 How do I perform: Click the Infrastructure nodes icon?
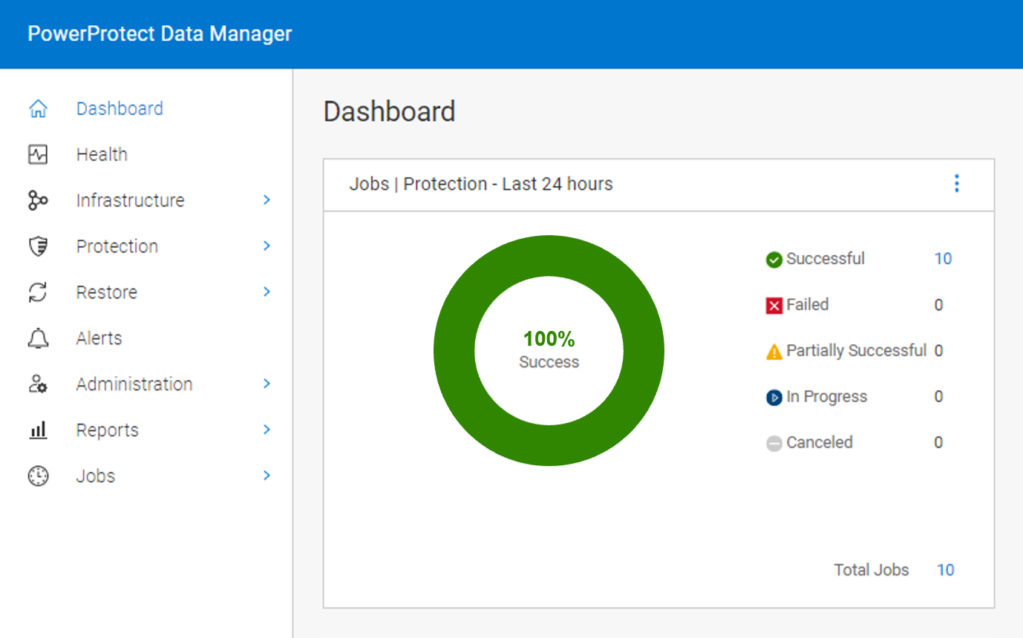38,200
